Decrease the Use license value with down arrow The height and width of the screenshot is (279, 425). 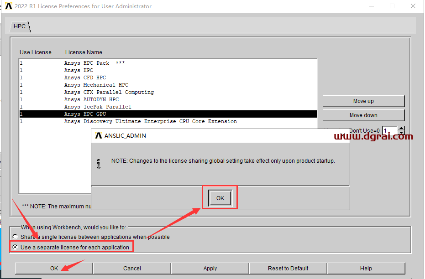(x=401, y=133)
